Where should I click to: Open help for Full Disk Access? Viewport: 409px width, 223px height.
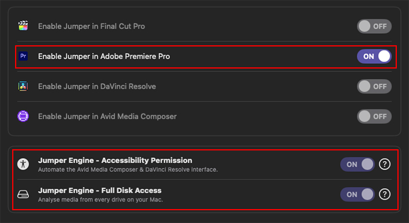pyautogui.click(x=385, y=195)
